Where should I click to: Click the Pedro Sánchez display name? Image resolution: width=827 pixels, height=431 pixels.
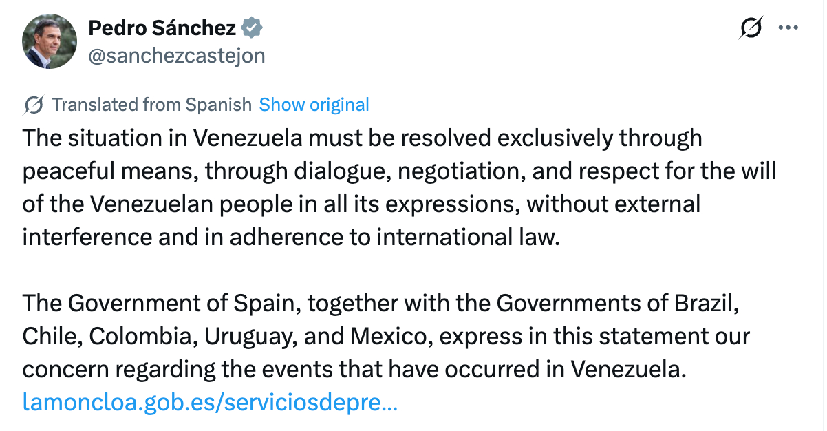(162, 28)
